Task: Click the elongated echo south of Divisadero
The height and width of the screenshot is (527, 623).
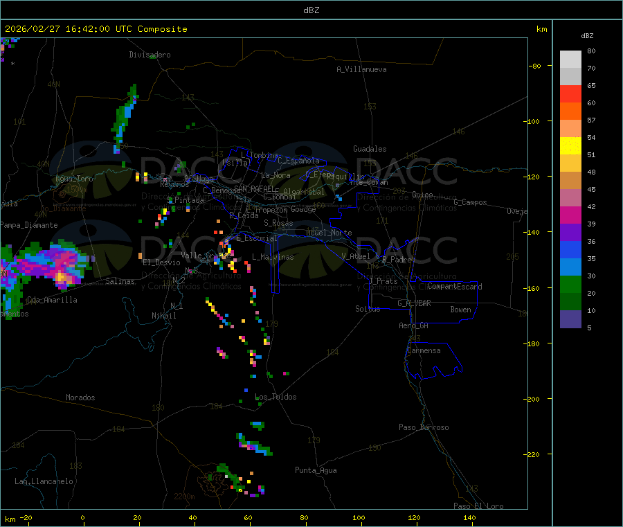Action: [x=125, y=118]
